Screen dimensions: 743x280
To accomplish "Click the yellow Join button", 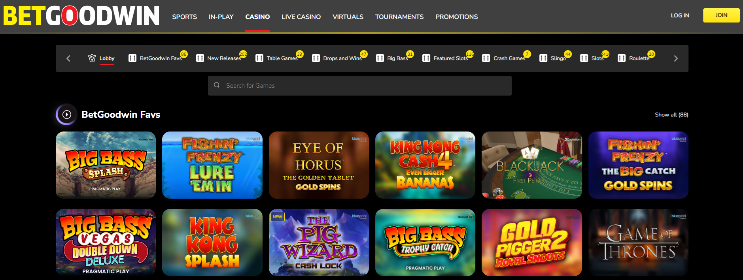I will pyautogui.click(x=721, y=15).
